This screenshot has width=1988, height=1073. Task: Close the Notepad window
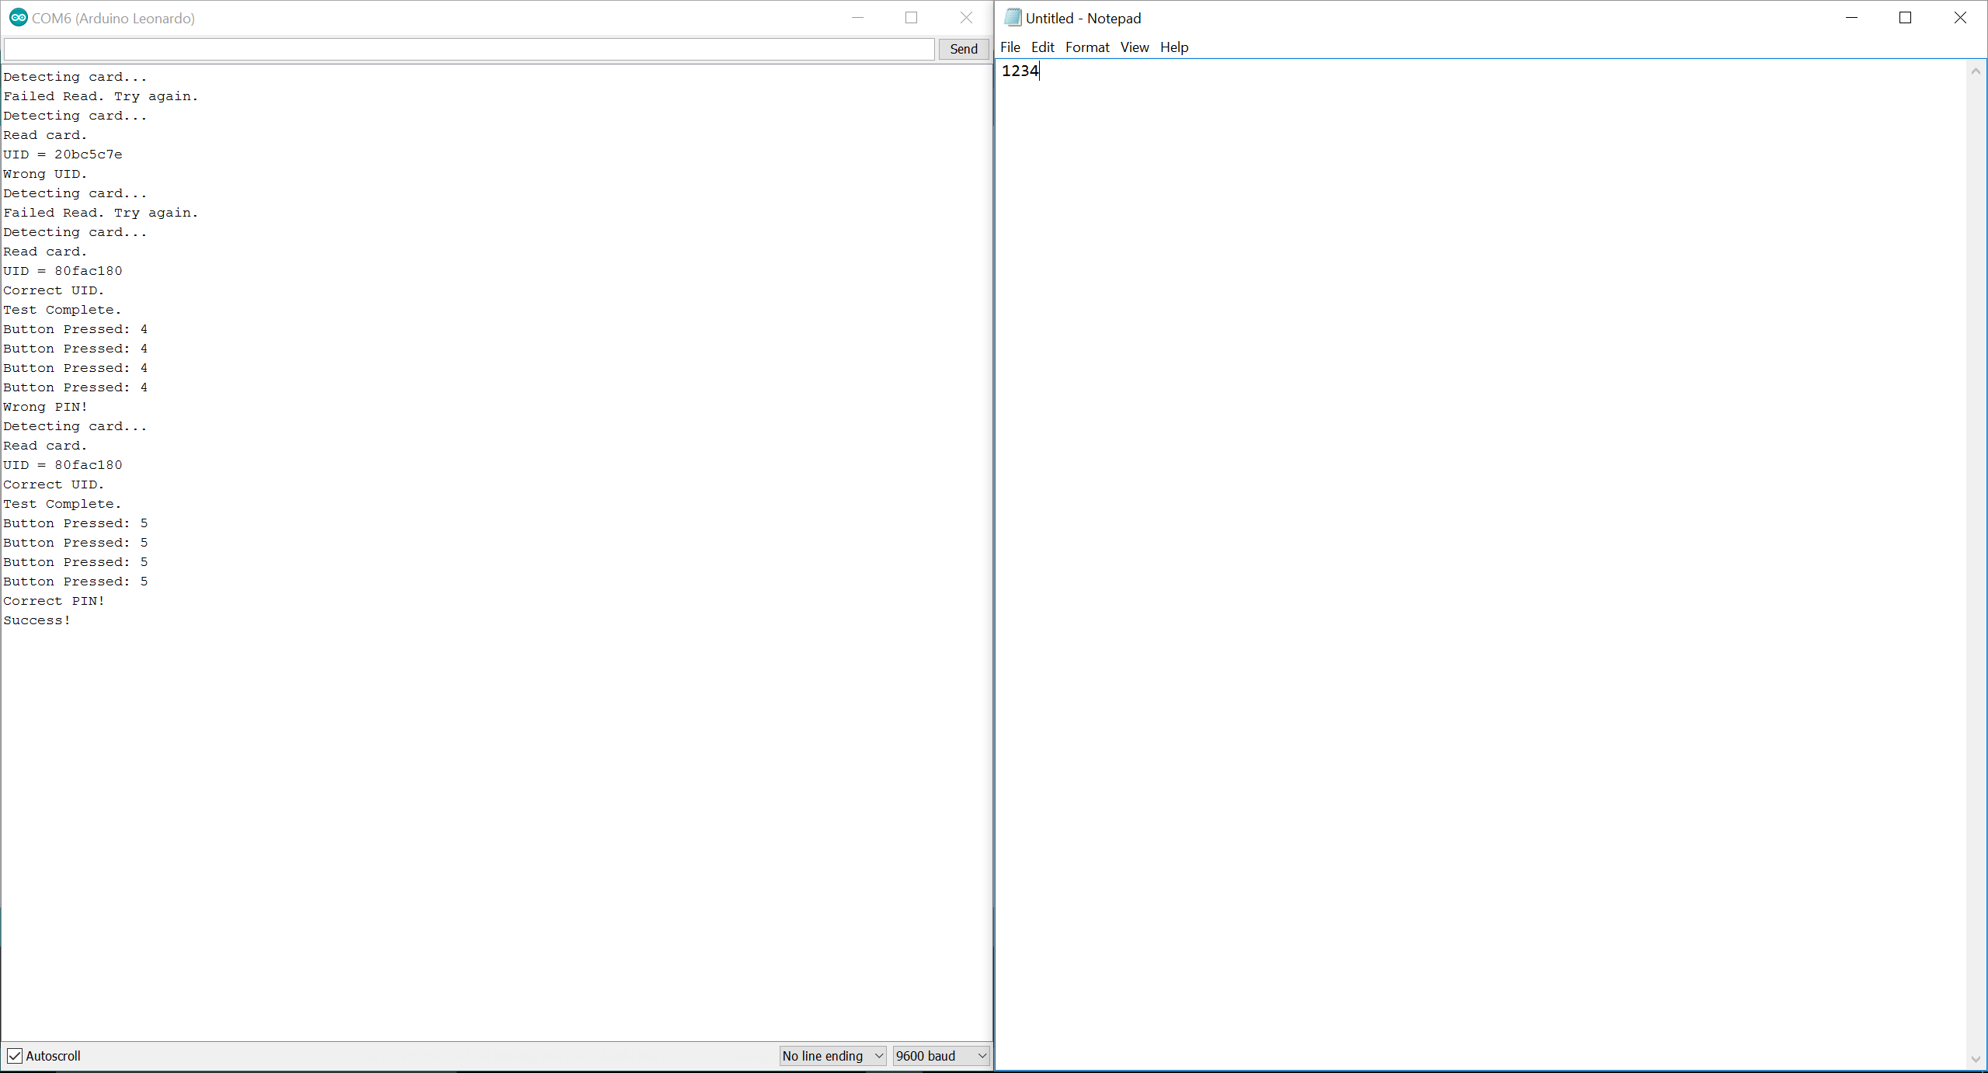click(x=1959, y=18)
